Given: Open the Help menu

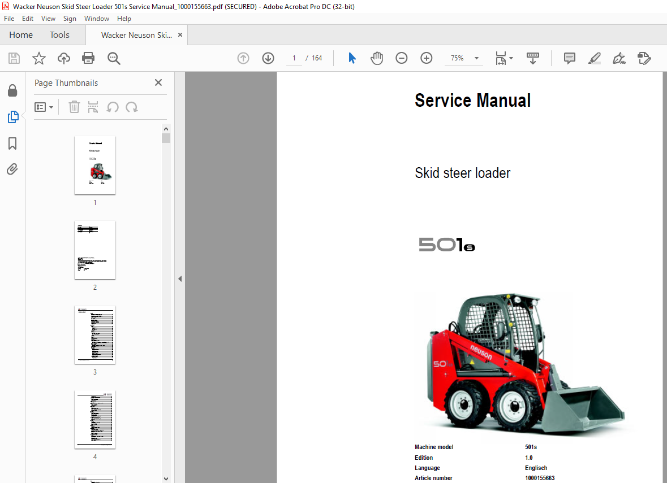Looking at the screenshot, I should click(x=124, y=19).
